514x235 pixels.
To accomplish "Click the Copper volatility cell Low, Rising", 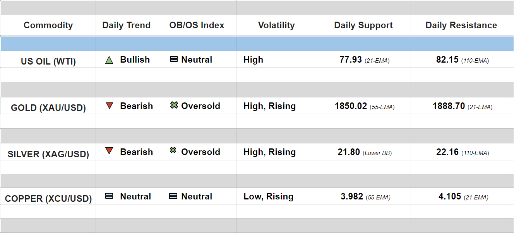I will pyautogui.click(x=268, y=197).
